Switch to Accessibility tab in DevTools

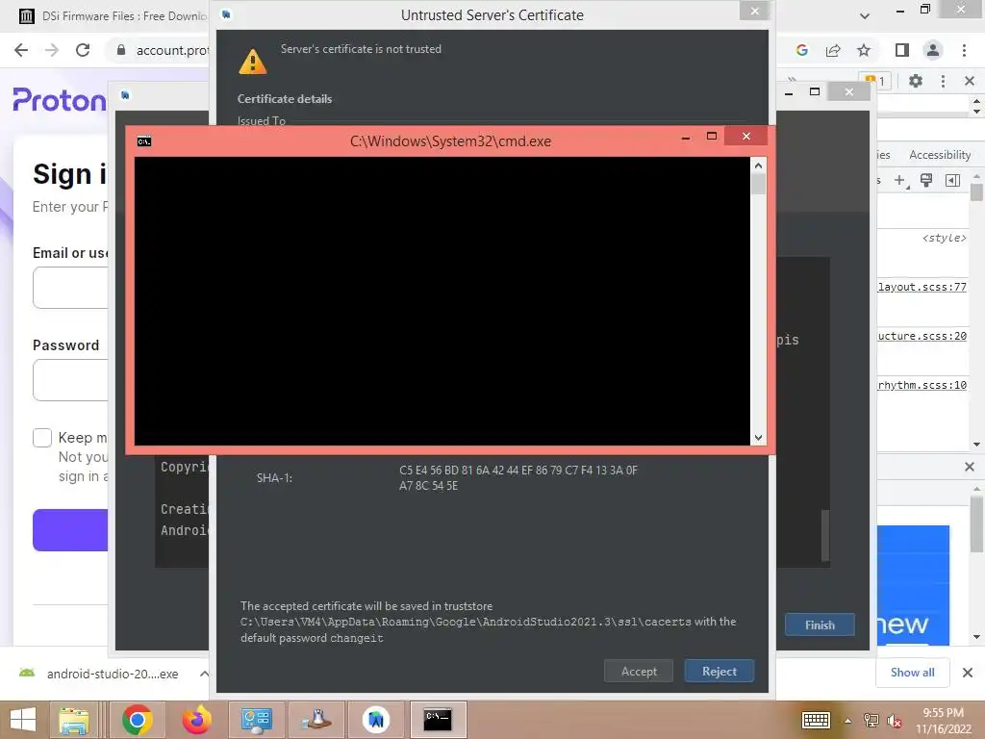[940, 155]
